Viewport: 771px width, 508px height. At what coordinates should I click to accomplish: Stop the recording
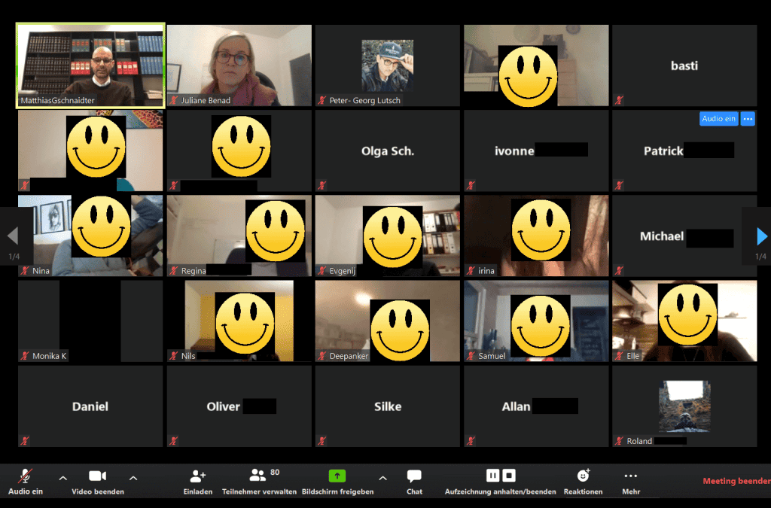(509, 475)
